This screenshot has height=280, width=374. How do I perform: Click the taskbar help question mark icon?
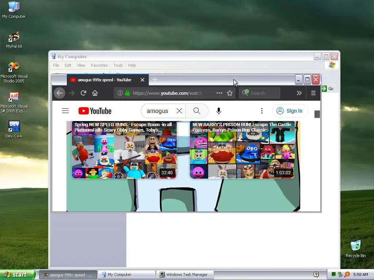pyautogui.click(x=316, y=275)
